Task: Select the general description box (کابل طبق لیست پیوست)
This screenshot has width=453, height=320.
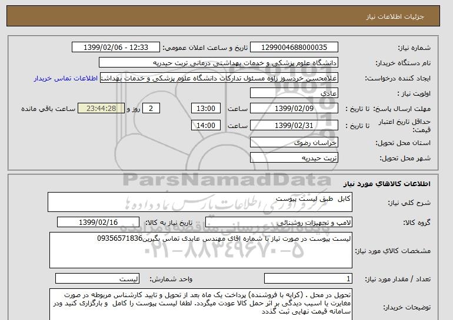Action: coord(200,202)
